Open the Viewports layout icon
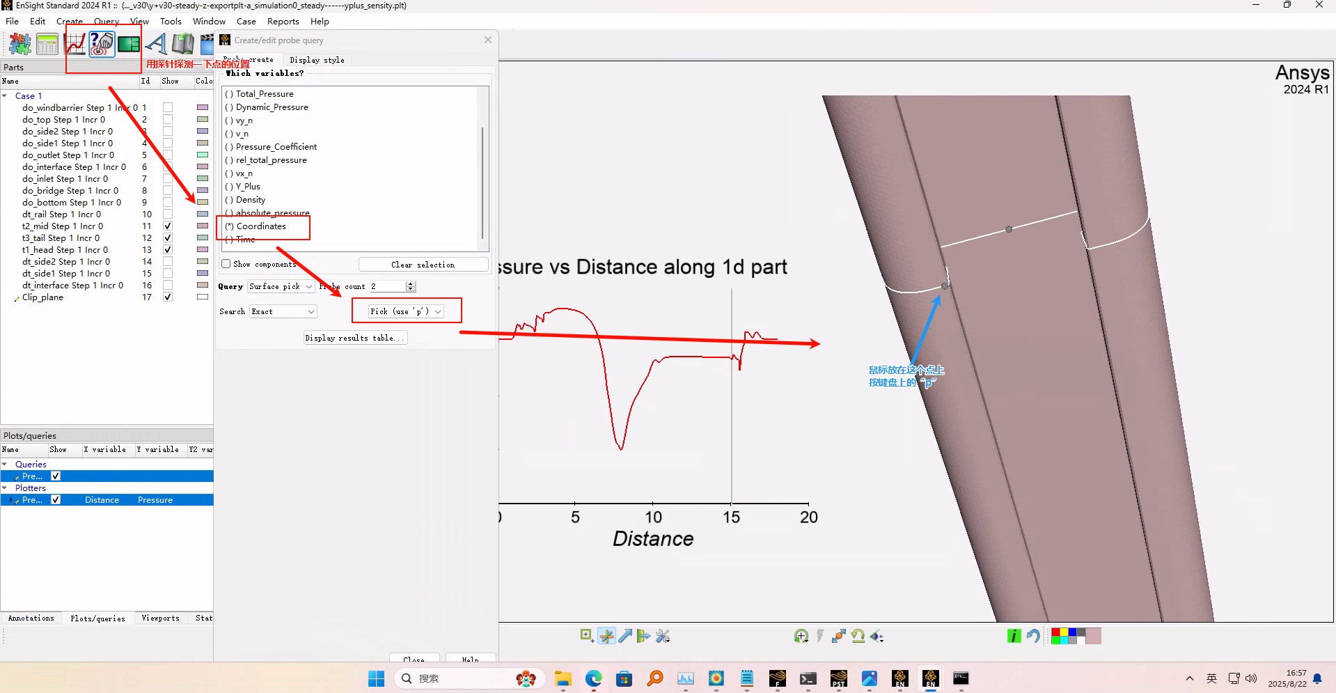Viewport: 1336px width, 693px height. pyautogui.click(x=129, y=45)
